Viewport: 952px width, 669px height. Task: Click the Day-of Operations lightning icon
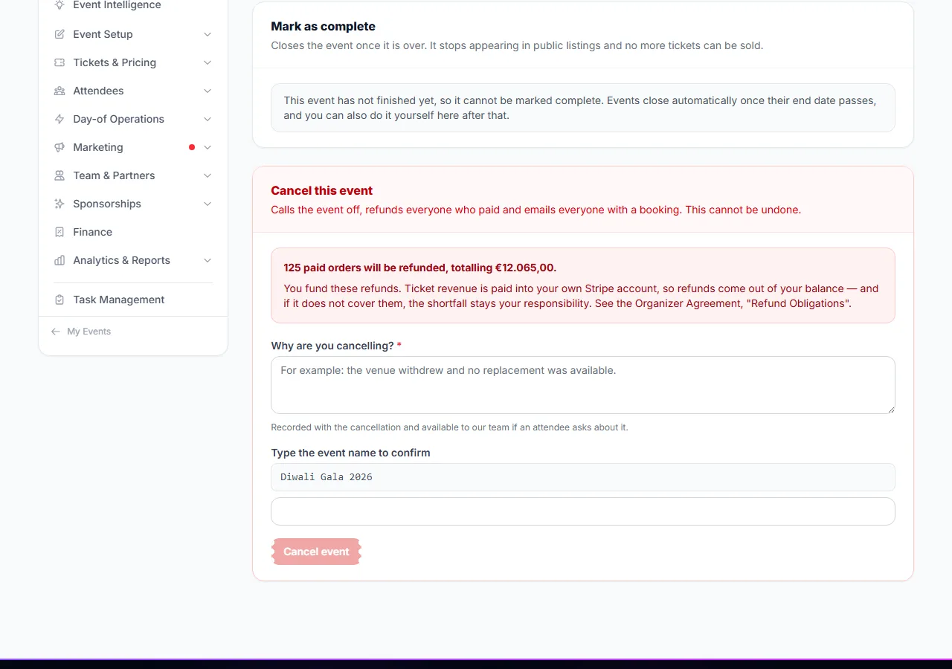(59, 119)
